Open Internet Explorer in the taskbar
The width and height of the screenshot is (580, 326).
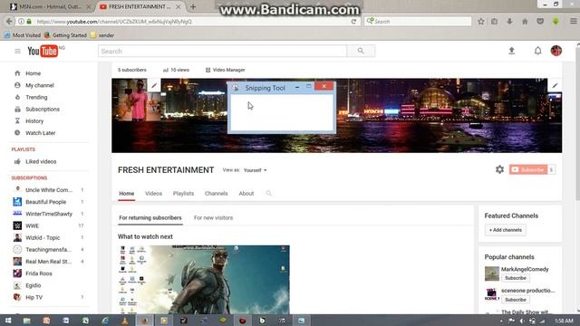(x=105, y=321)
